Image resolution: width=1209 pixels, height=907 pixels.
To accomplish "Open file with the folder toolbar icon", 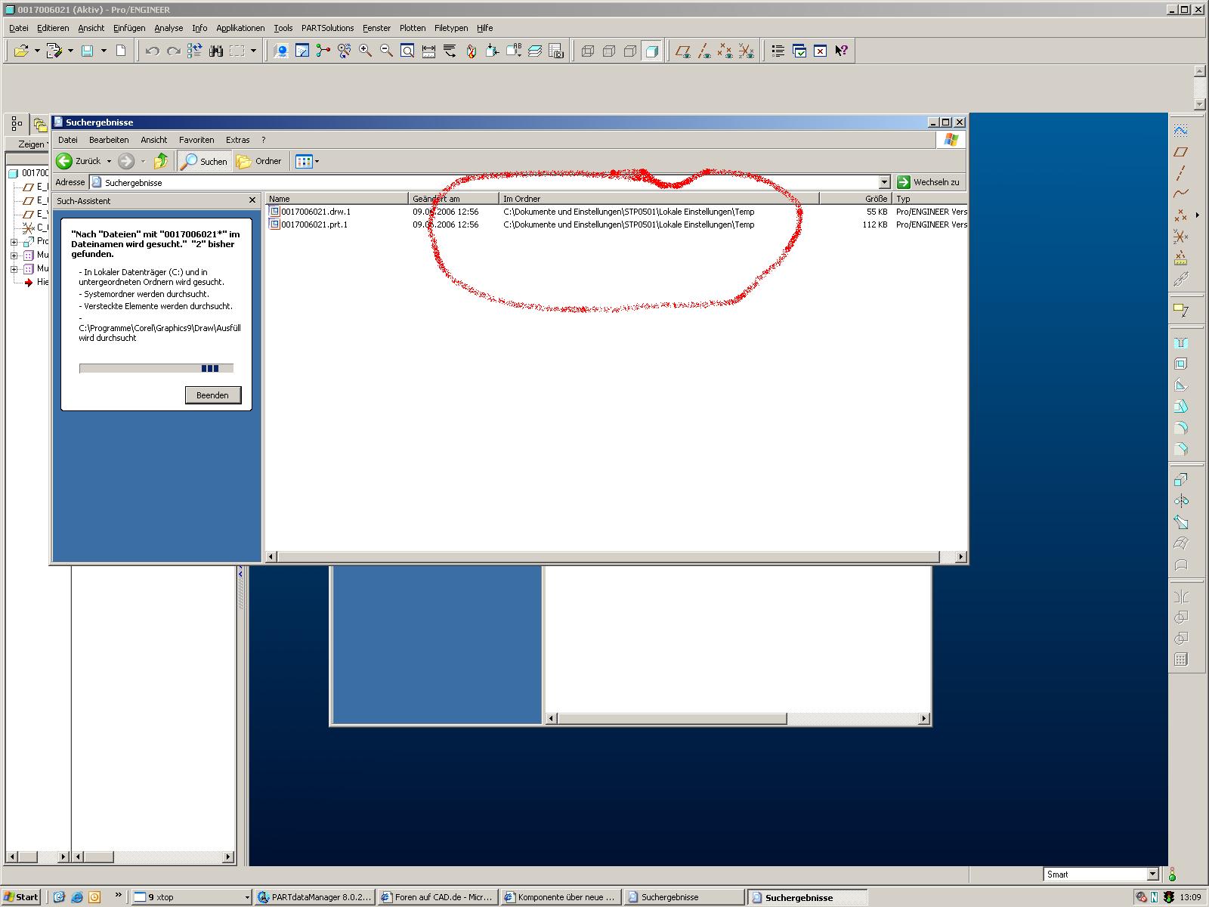I will 21,51.
